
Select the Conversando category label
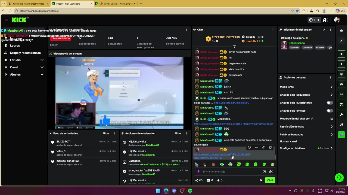tap(297, 43)
